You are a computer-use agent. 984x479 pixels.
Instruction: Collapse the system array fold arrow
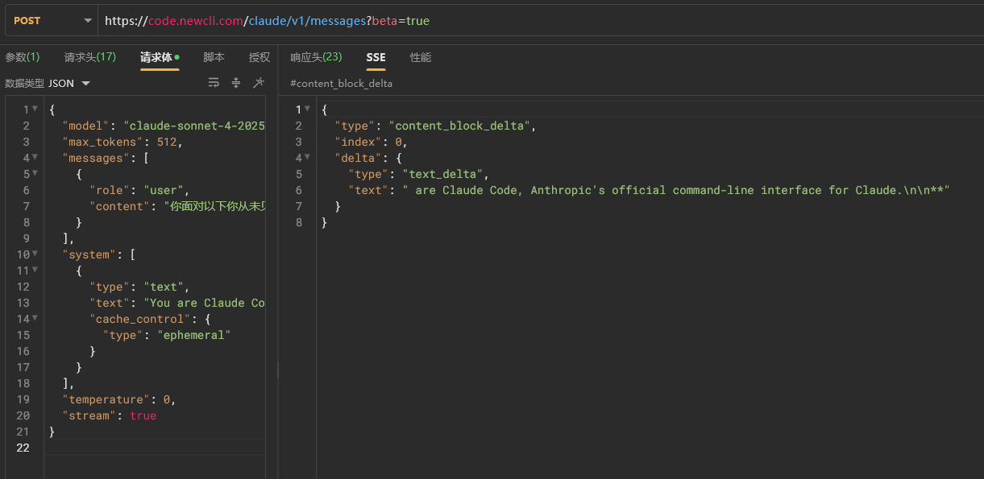(35, 254)
